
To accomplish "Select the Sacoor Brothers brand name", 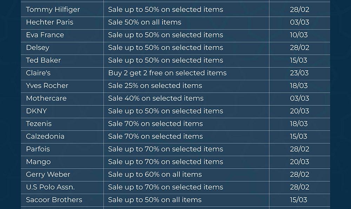I will point(54,200).
